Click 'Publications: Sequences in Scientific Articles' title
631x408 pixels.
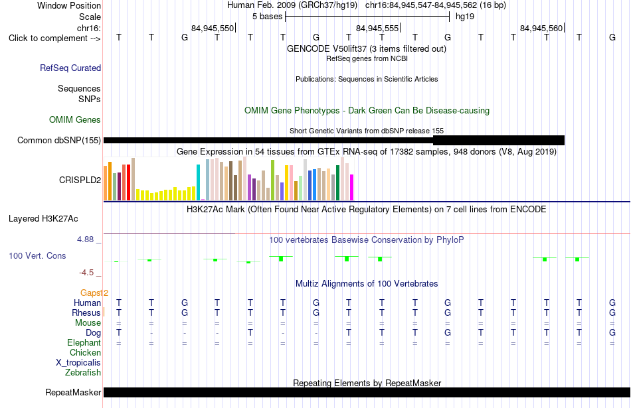tap(367, 79)
